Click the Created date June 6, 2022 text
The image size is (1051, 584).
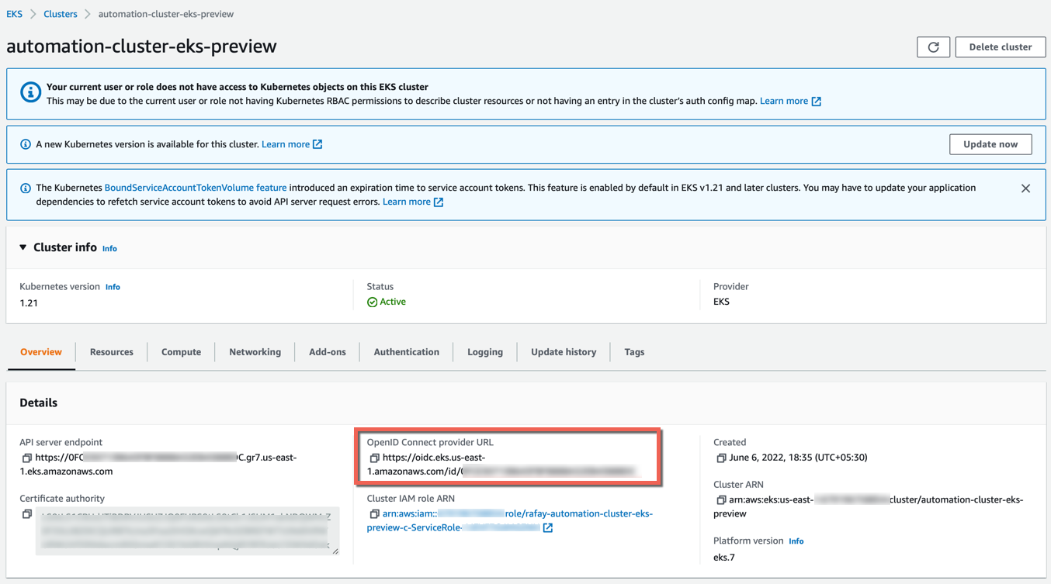click(x=798, y=458)
